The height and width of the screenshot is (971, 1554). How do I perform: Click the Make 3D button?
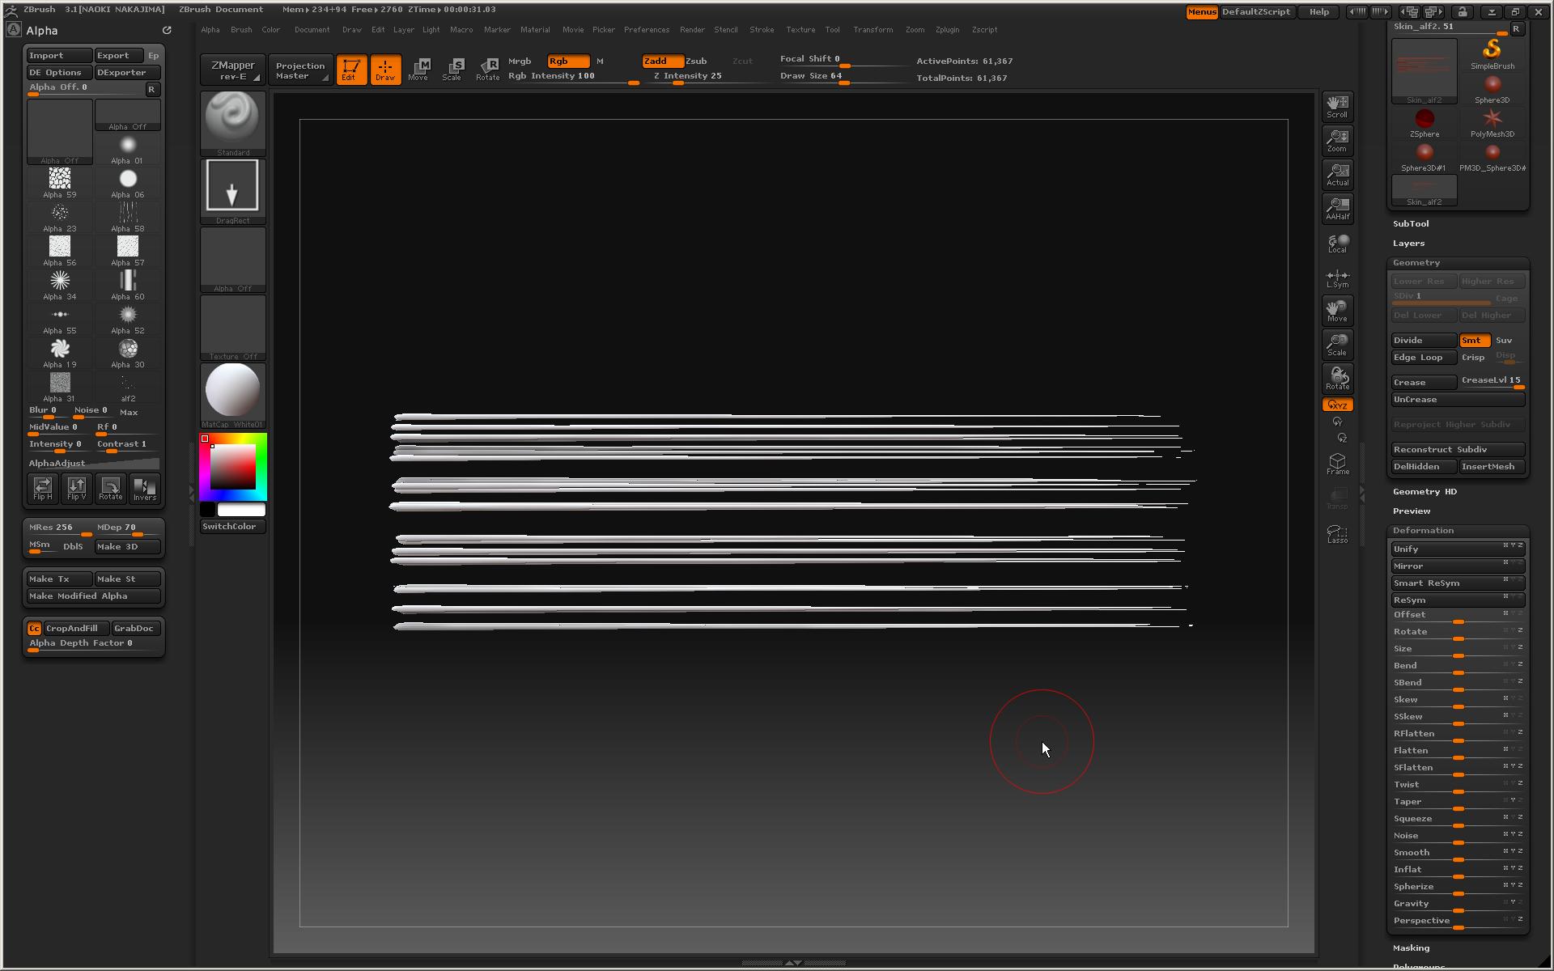tap(127, 547)
